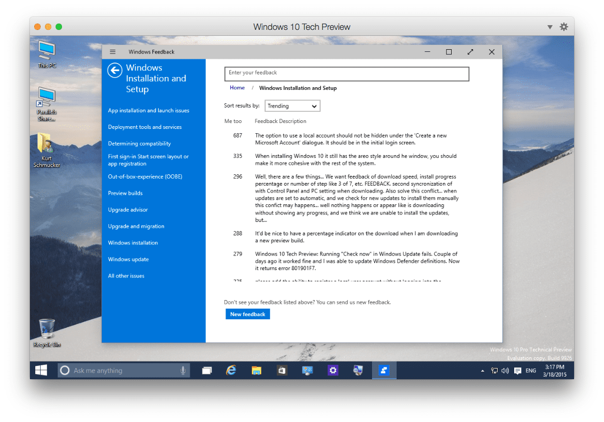
Task: Show hidden system tray icons
Action: click(x=482, y=371)
